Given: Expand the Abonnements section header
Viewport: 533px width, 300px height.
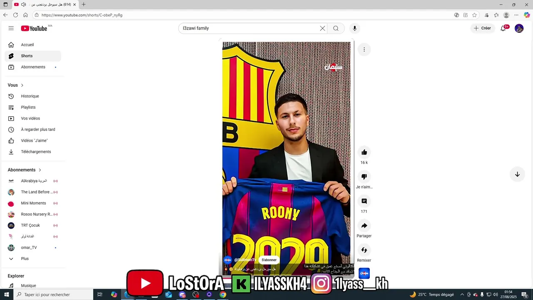Looking at the screenshot, I should (25, 170).
